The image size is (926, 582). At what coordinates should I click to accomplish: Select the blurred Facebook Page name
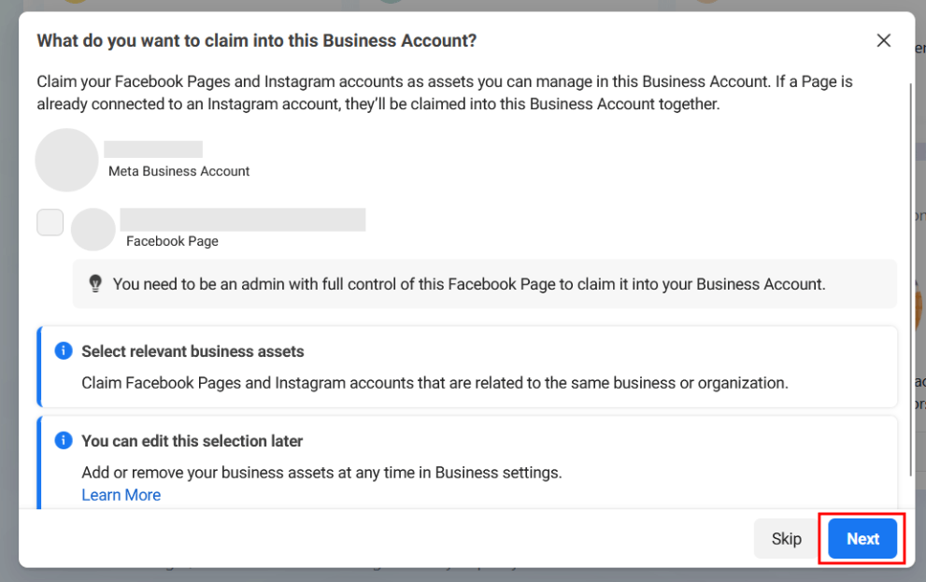click(x=243, y=220)
